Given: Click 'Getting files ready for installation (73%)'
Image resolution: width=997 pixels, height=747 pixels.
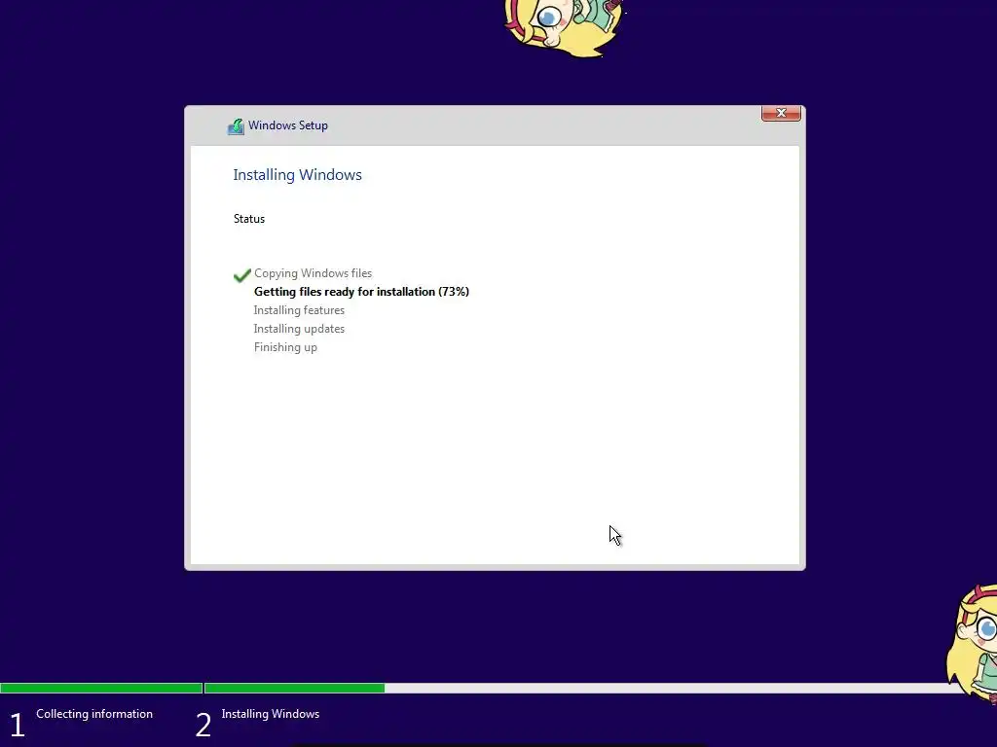Looking at the screenshot, I should click(x=361, y=292).
